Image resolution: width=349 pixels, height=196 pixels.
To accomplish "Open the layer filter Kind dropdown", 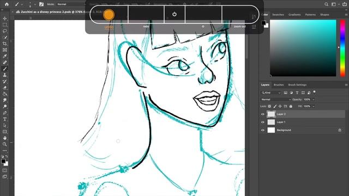I will click(x=271, y=93).
